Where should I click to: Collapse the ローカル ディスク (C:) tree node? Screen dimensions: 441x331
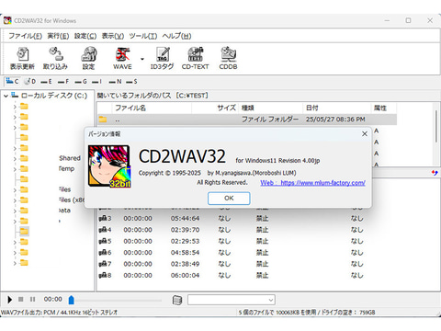pyautogui.click(x=6, y=96)
